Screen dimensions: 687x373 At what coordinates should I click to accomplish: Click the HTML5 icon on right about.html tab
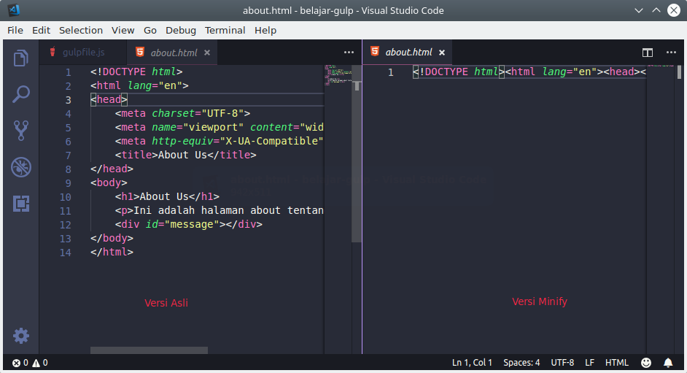[x=375, y=51]
